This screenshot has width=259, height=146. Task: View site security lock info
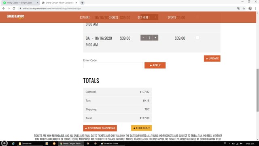click(x=20, y=9)
